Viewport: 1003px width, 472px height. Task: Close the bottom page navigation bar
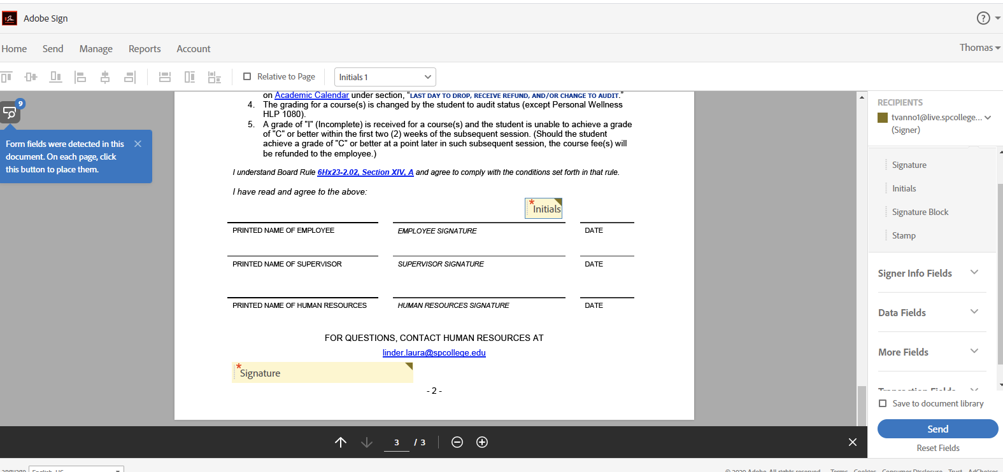(853, 442)
